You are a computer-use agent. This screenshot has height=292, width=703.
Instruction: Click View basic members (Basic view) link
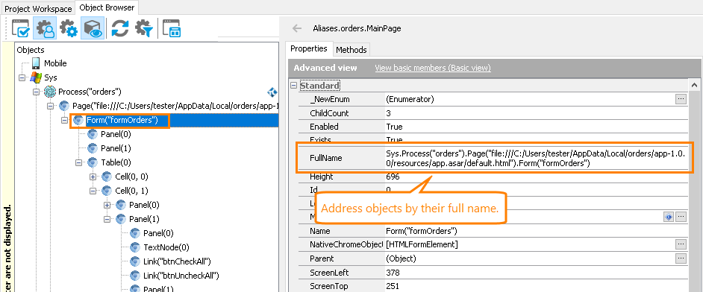(433, 68)
